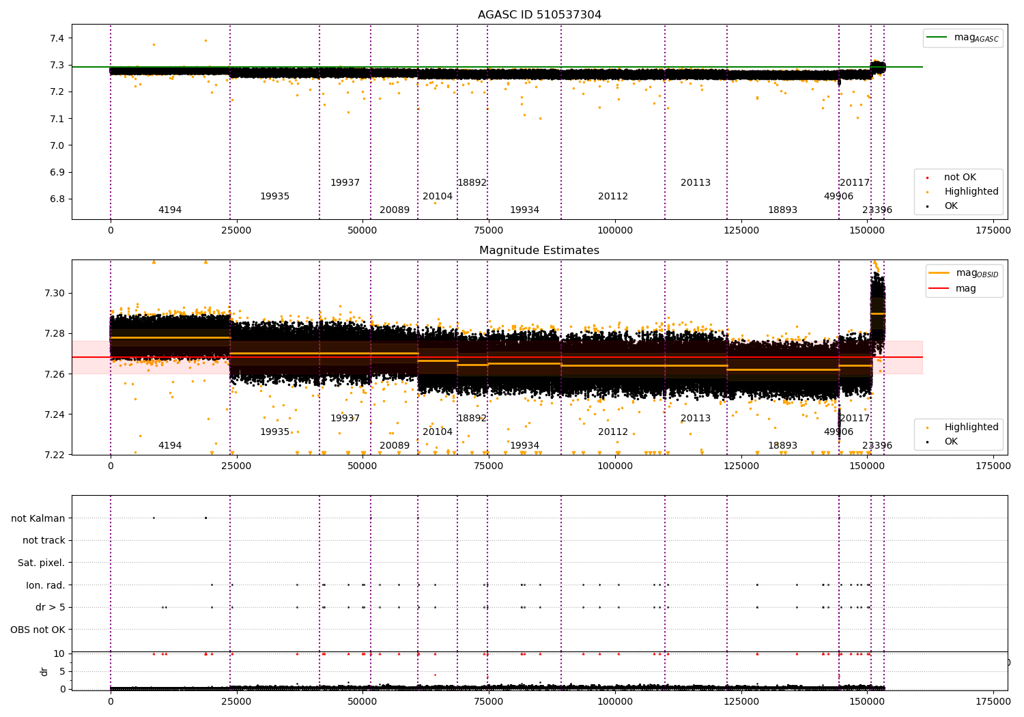Image resolution: width=1024 pixels, height=717 pixels.
Task: Click OBSID label 18893 in the middle plot
Action: click(782, 446)
